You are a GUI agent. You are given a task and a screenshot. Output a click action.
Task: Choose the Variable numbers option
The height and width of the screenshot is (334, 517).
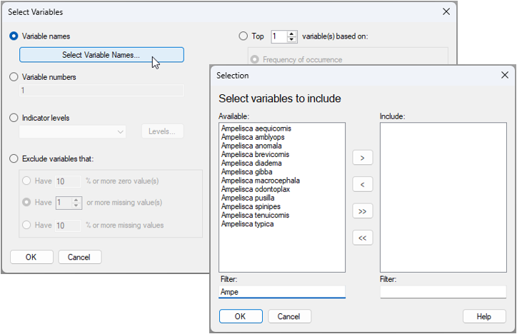pos(14,77)
